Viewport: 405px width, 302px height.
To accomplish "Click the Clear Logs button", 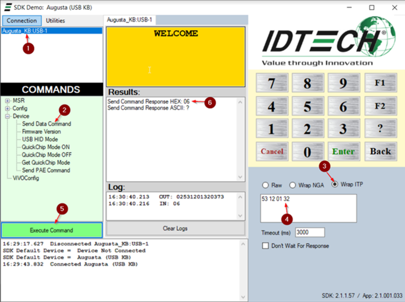I will click(175, 228).
